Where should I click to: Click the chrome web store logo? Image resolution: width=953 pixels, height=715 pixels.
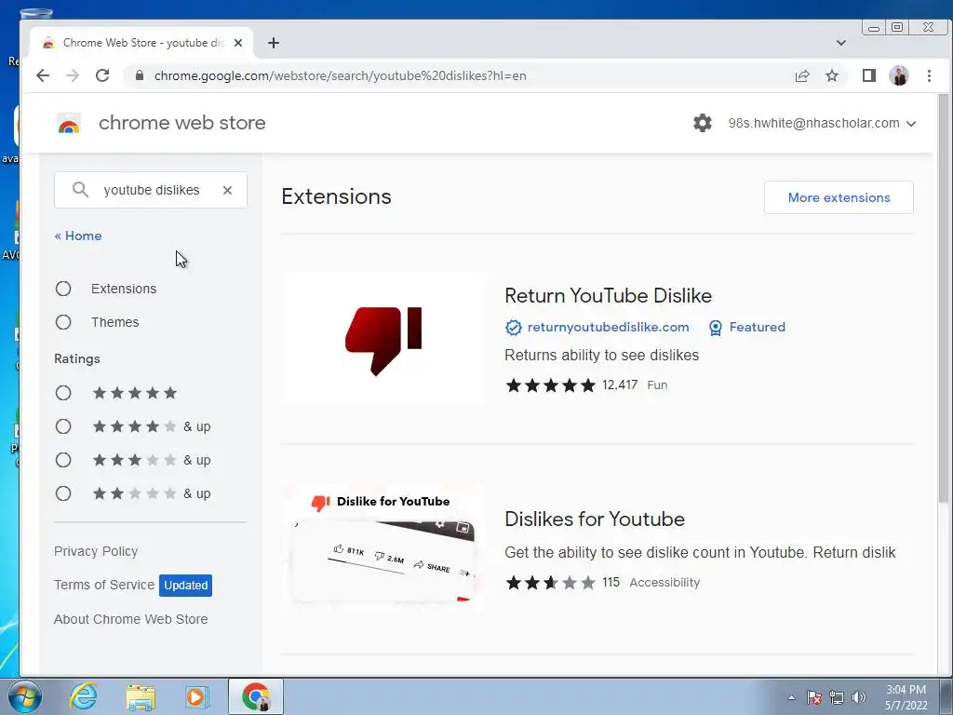(x=69, y=123)
